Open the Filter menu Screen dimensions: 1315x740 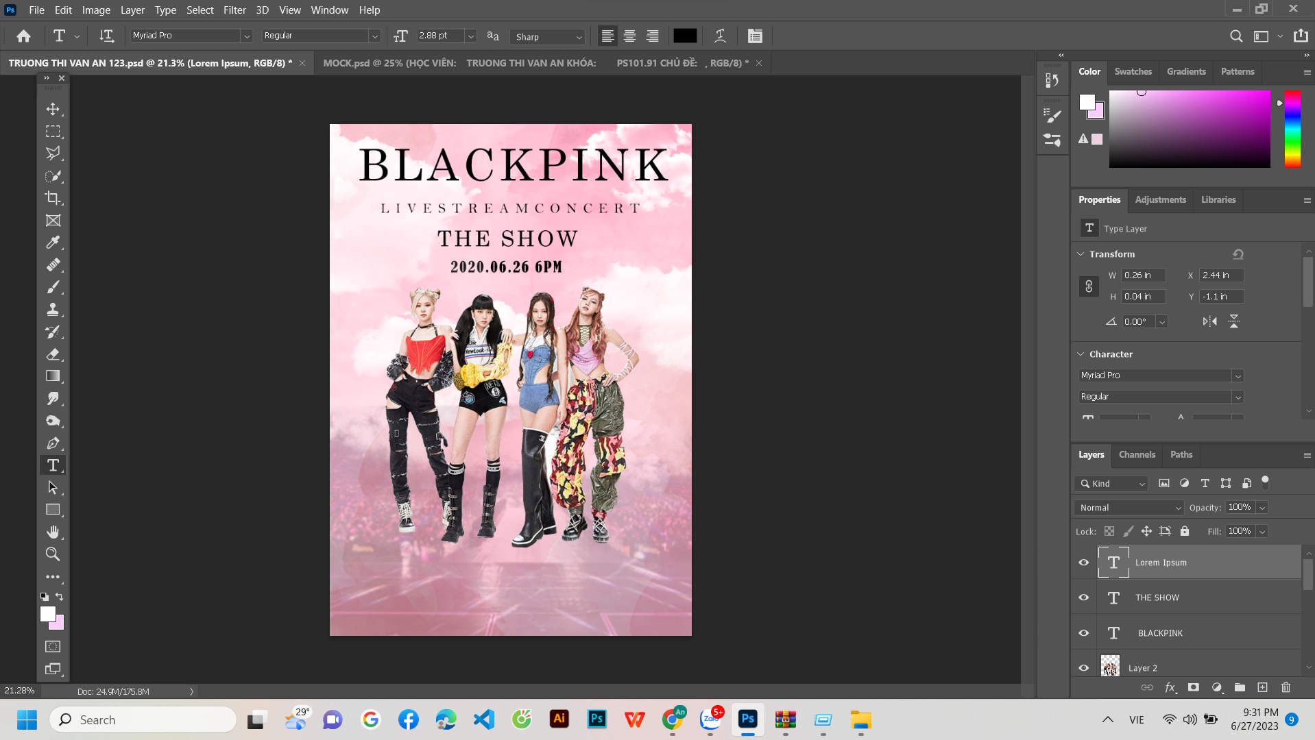[x=234, y=10]
